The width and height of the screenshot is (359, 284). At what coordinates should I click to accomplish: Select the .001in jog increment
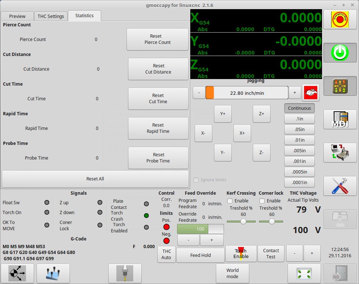click(299, 161)
